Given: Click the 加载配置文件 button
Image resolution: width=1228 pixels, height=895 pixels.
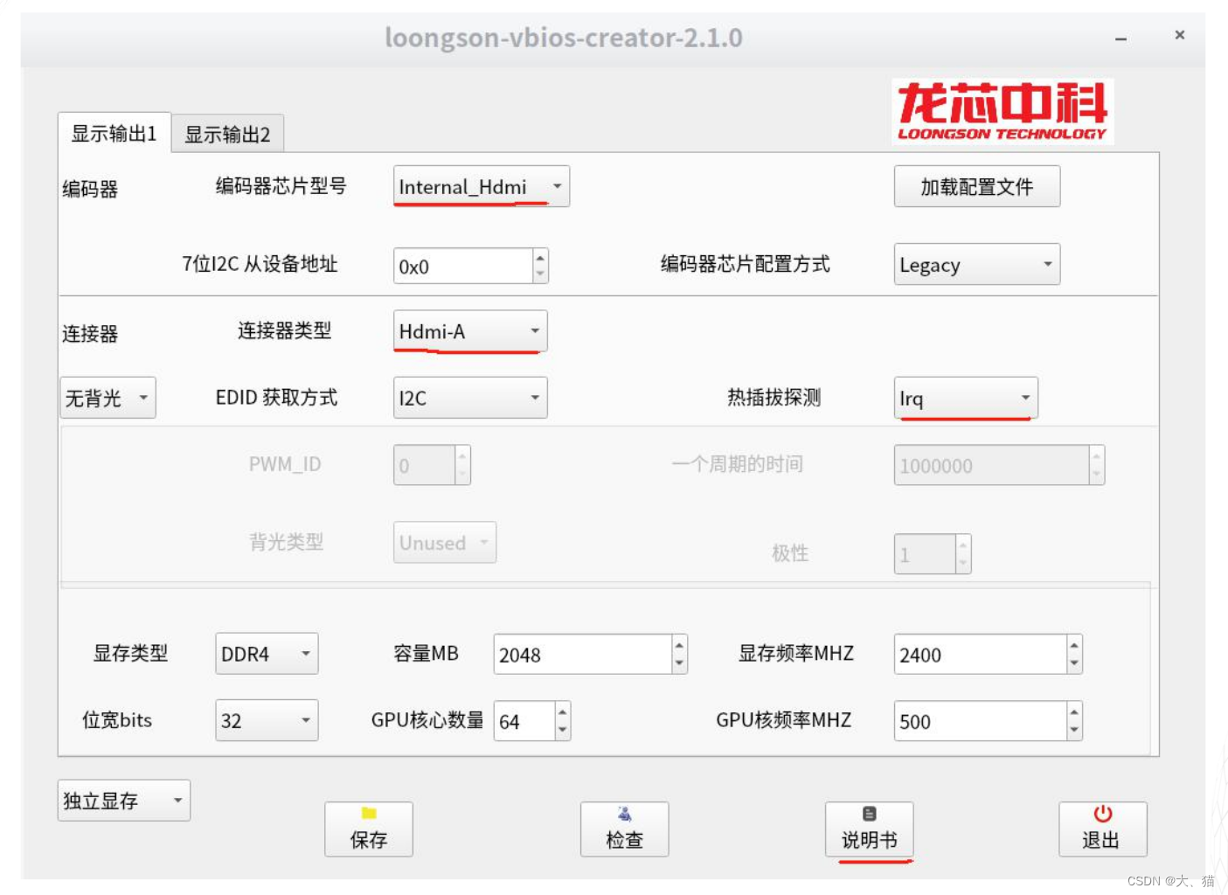Looking at the screenshot, I should click(x=976, y=186).
